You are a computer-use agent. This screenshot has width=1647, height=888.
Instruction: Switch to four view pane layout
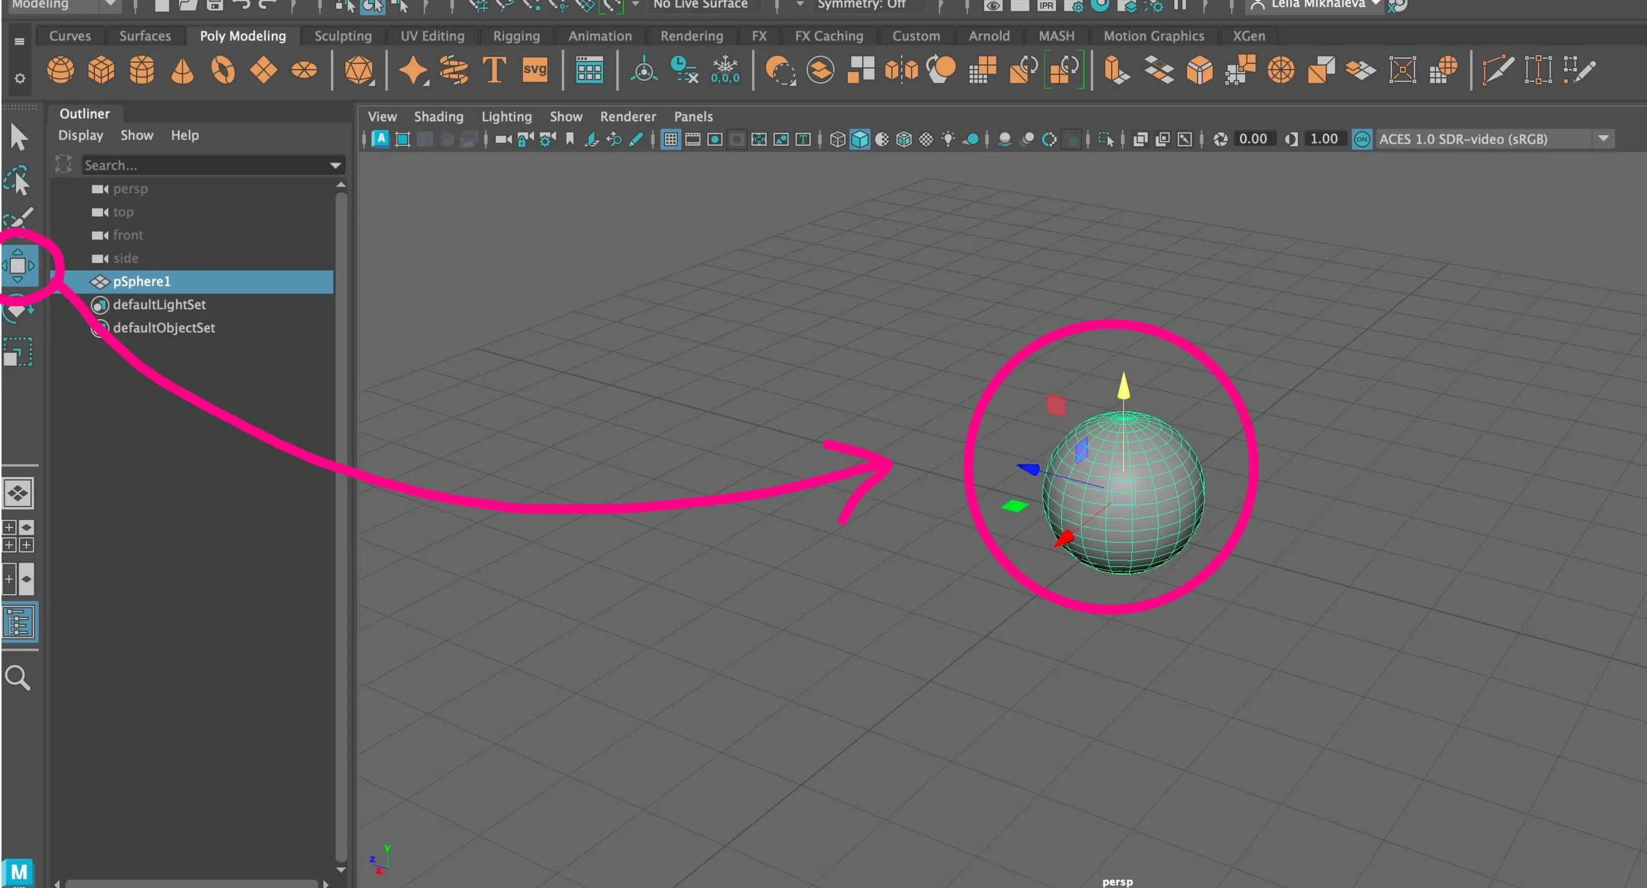[x=18, y=536]
